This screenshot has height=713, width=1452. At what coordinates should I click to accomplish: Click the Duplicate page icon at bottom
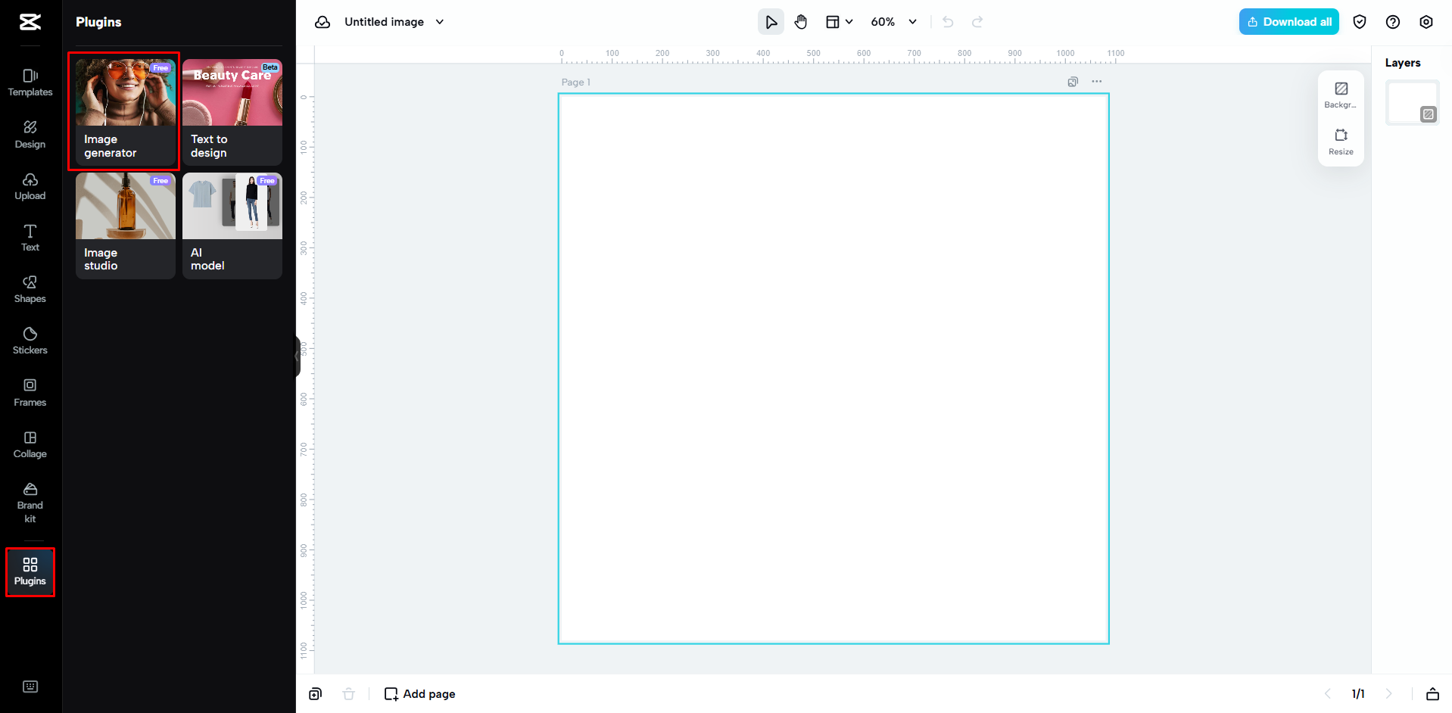(x=315, y=693)
